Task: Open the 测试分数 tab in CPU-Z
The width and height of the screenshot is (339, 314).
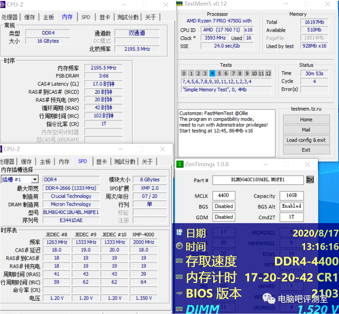Action: 128,17
